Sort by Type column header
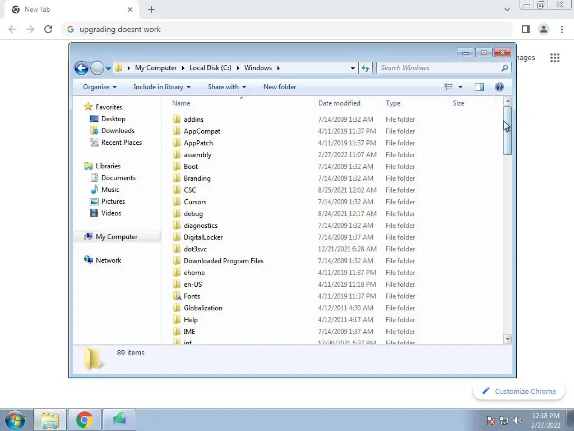This screenshot has height=431, width=574. pos(415,103)
